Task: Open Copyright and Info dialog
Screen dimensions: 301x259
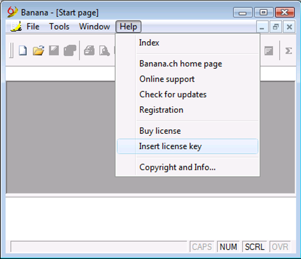Action: (188, 167)
